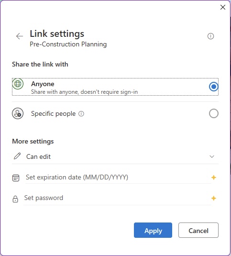Close the Link settings dialog
This screenshot has width=231, height=256.
(x=223, y=7)
